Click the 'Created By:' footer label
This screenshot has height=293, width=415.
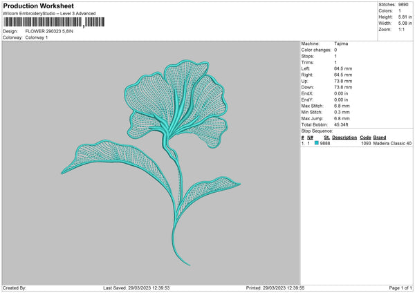point(15,288)
